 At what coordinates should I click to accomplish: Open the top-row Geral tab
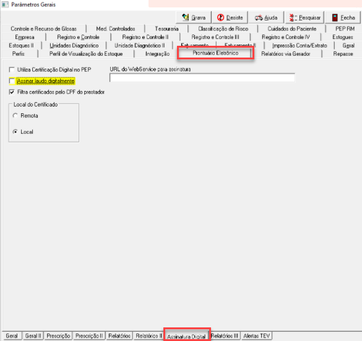pos(348,46)
